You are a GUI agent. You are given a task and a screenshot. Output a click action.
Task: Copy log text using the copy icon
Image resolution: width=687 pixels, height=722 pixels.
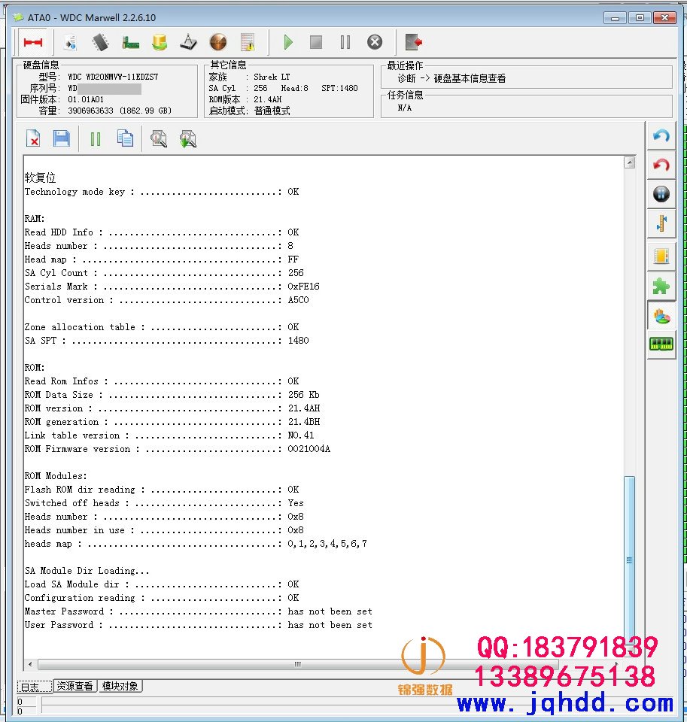(125, 138)
